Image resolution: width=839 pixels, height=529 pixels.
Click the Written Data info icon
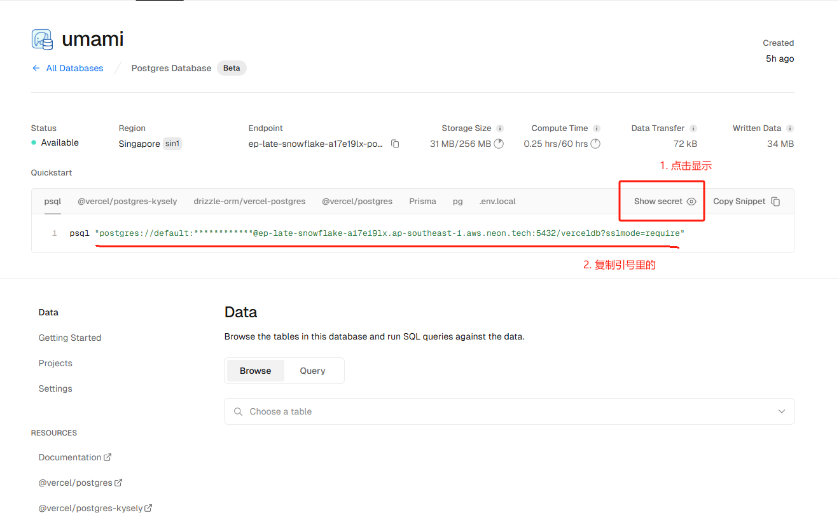(790, 128)
